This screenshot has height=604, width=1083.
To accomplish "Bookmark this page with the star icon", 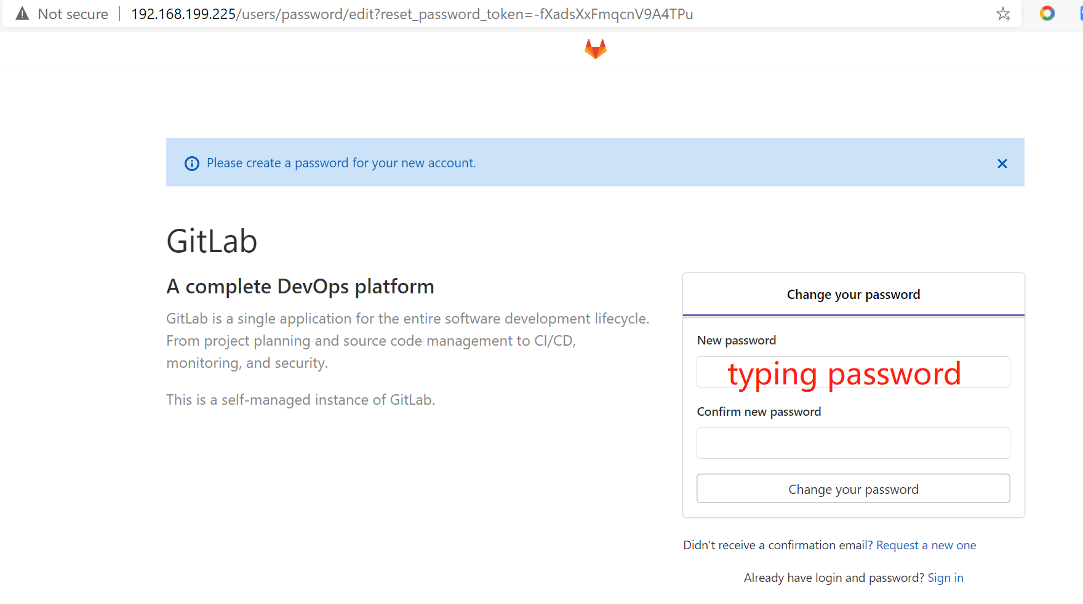I will 1003,14.
